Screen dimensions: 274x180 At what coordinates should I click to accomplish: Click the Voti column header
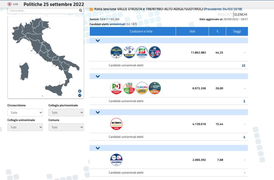pos(192,31)
